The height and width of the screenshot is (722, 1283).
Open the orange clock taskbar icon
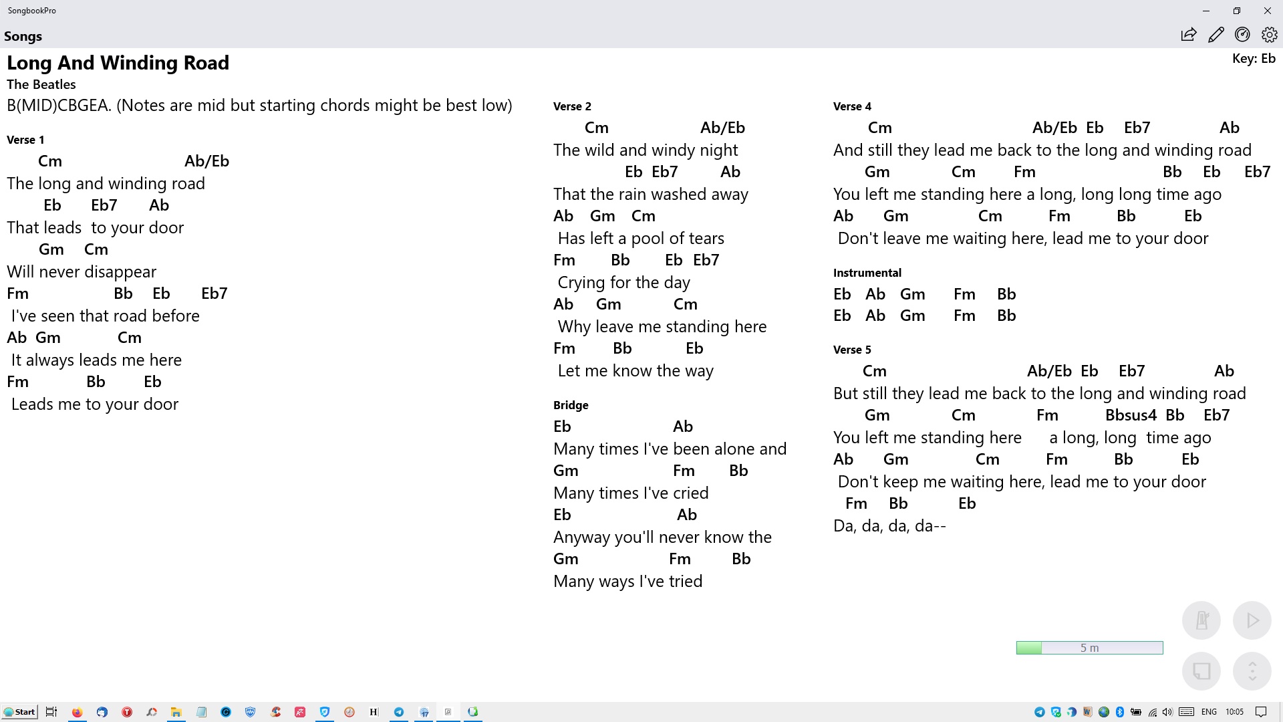[349, 712]
